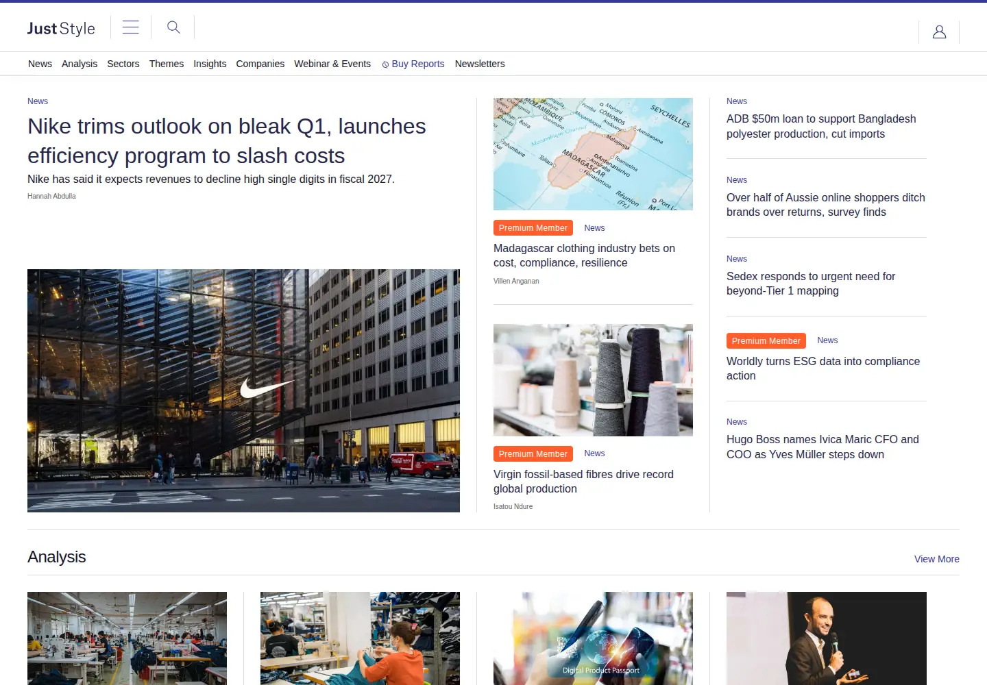Read Virgin fossil-based fibres article
Image resolution: width=987 pixels, height=685 pixels.
click(x=583, y=482)
